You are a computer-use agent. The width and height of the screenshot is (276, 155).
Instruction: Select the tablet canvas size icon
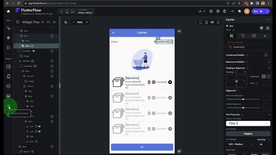[x=67, y=11]
